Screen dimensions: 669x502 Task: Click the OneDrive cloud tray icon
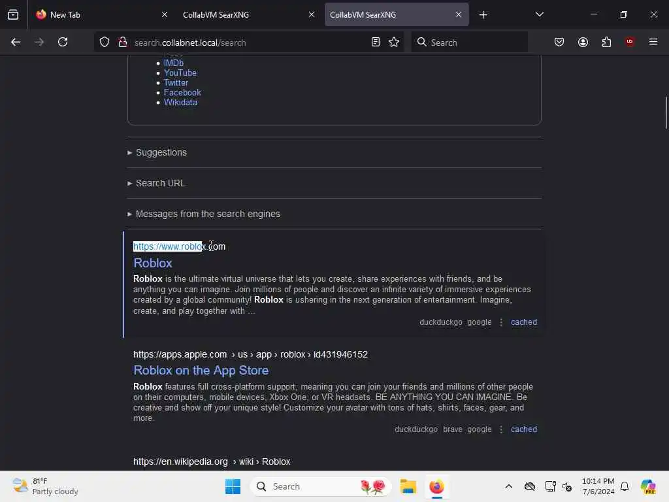(x=530, y=486)
